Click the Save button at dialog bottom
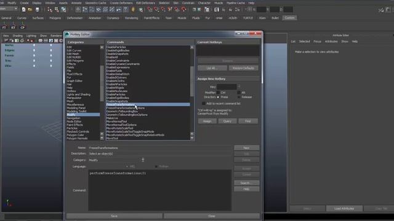This screenshot has width=394, height=221. [114, 216]
